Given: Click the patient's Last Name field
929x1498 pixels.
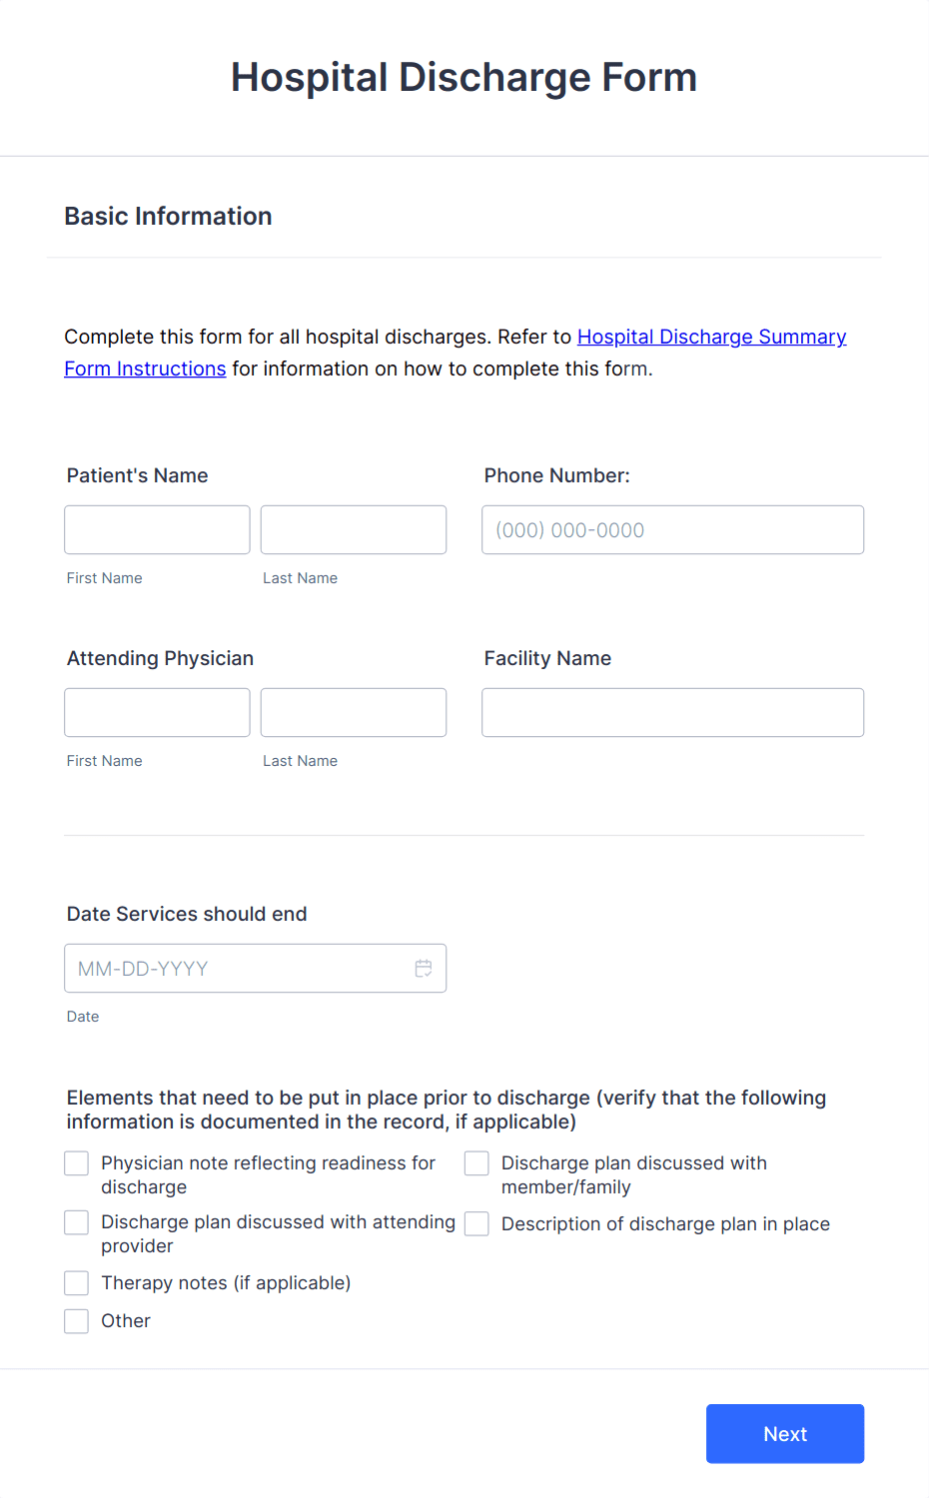Looking at the screenshot, I should (353, 529).
